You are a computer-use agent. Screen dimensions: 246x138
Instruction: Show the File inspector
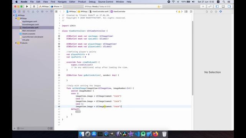(x=207, y=11)
